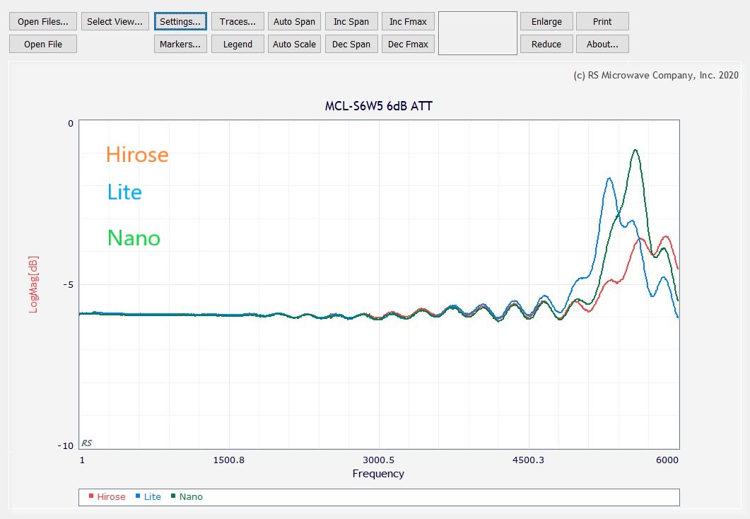The image size is (750, 519).
Task: Click the LogMag[dB] axis label
Action: [x=33, y=285]
